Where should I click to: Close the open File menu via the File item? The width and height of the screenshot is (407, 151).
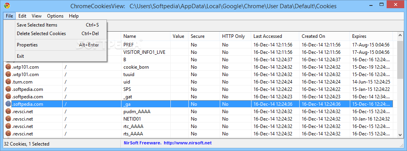(9, 16)
